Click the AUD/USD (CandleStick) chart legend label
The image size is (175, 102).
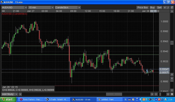click(14, 14)
